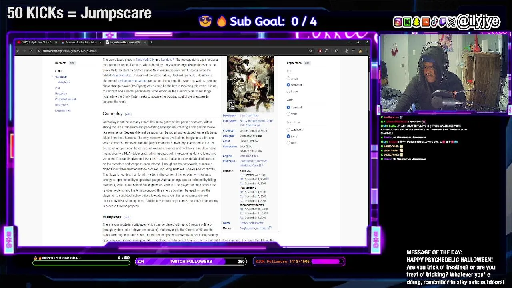View site information icon in address bar

point(39,51)
